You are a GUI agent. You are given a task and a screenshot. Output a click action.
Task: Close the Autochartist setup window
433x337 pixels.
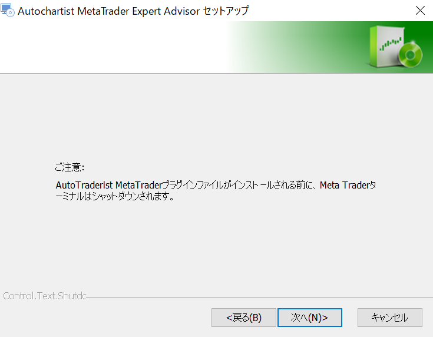420,11
